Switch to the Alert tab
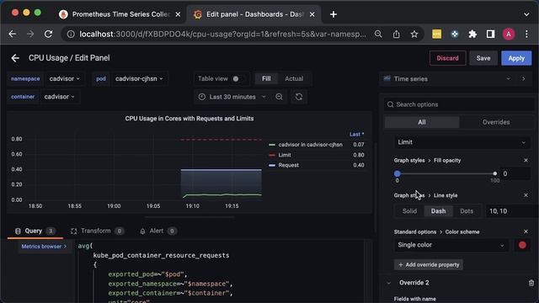Screen dimensions: 539x303 point(157,231)
